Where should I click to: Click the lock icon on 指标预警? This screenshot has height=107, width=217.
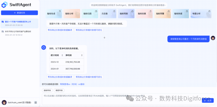click(169, 11)
